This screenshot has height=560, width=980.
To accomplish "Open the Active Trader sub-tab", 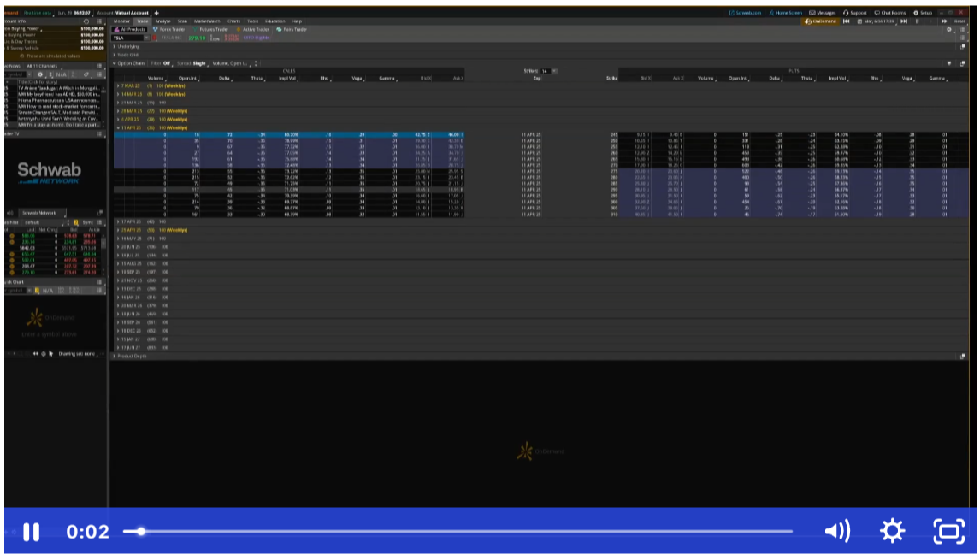I will (254, 29).
